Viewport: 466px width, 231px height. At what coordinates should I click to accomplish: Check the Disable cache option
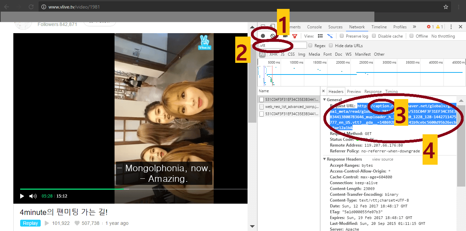click(374, 36)
